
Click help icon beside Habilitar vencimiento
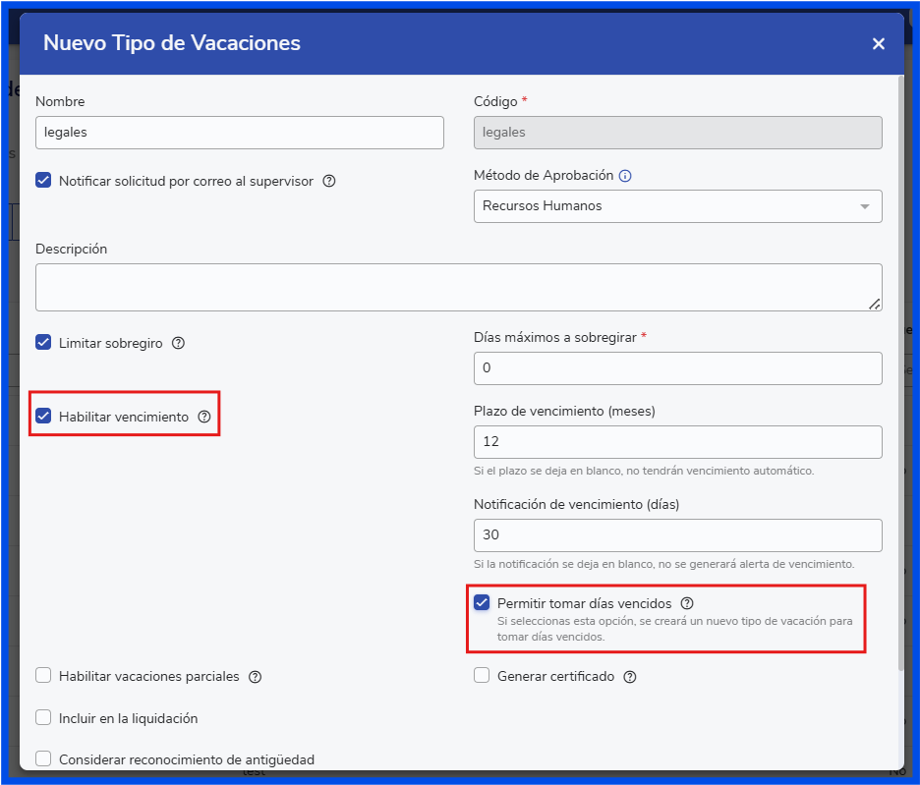coord(203,417)
